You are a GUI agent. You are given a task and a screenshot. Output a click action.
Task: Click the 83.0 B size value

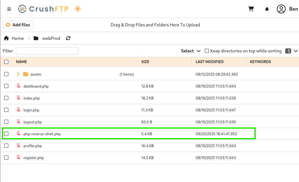click(147, 122)
